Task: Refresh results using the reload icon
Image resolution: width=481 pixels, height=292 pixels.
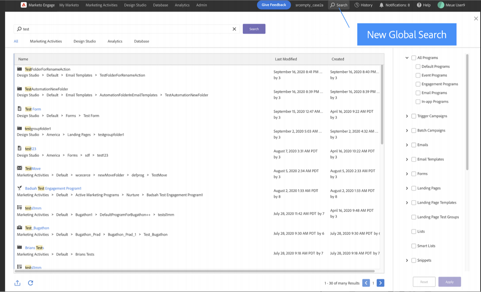Action: pos(31,283)
